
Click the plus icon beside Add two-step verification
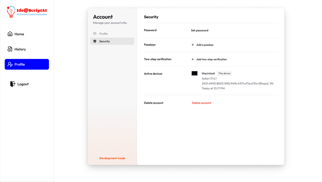tap(193, 59)
